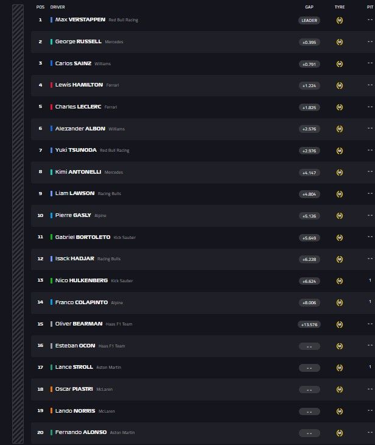This screenshot has height=445, width=375.
Task: Click Yuki Tsunoda's team color bar
Action: [x=51, y=150]
